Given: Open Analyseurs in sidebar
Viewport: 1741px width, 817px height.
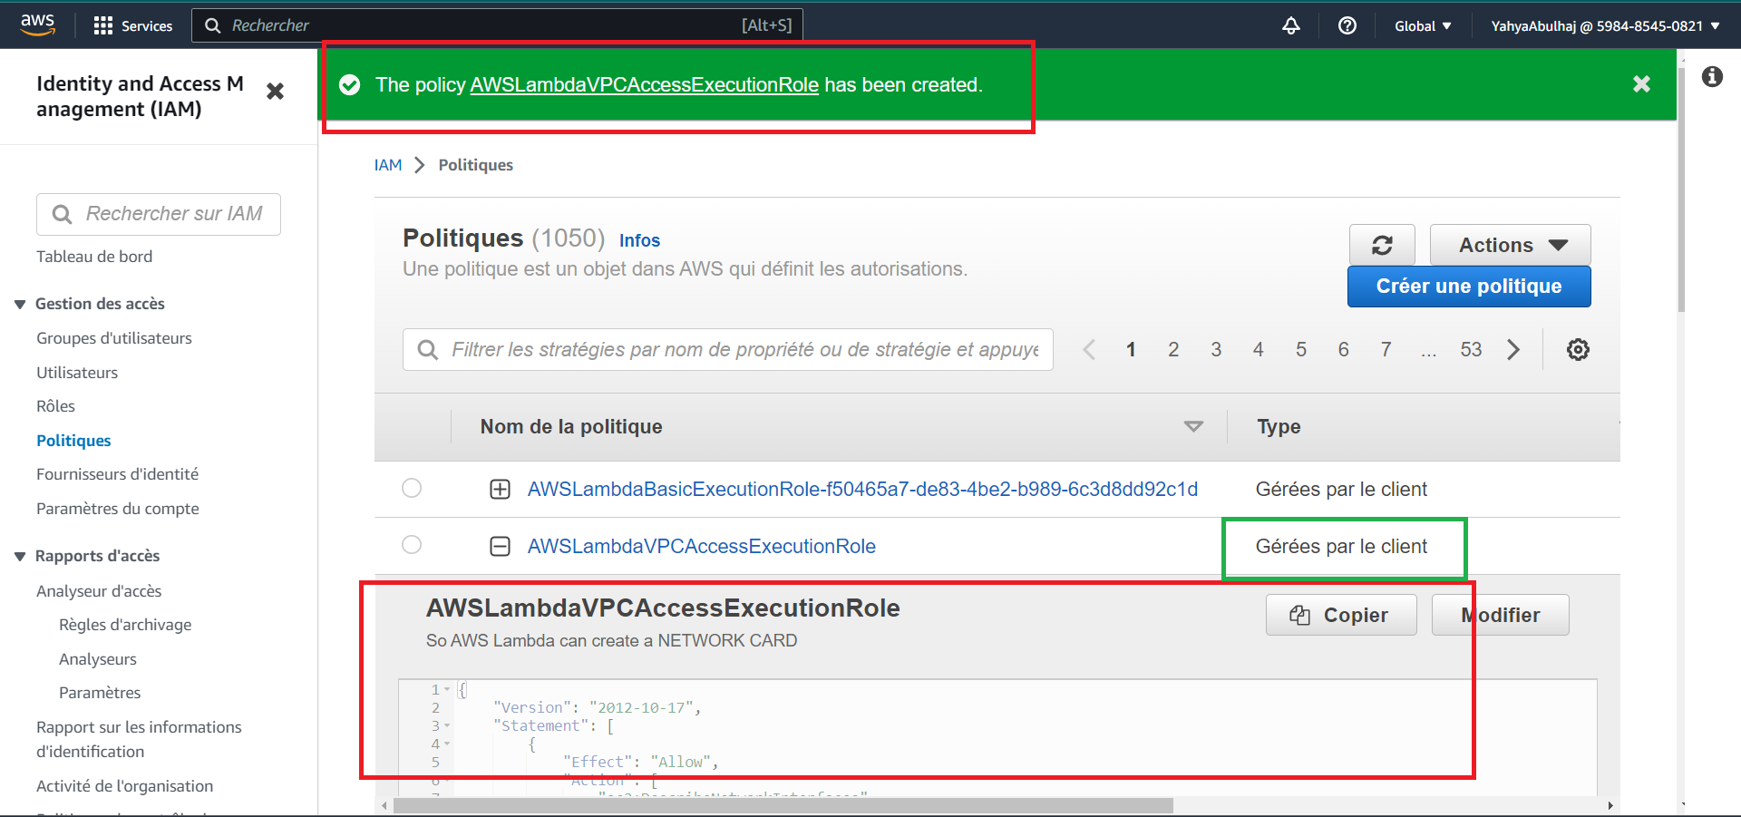Looking at the screenshot, I should point(98,659).
